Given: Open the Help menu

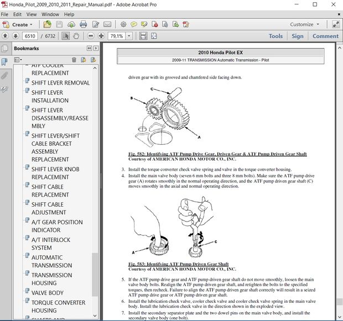Looking at the screenshot, I should pos(69,14).
